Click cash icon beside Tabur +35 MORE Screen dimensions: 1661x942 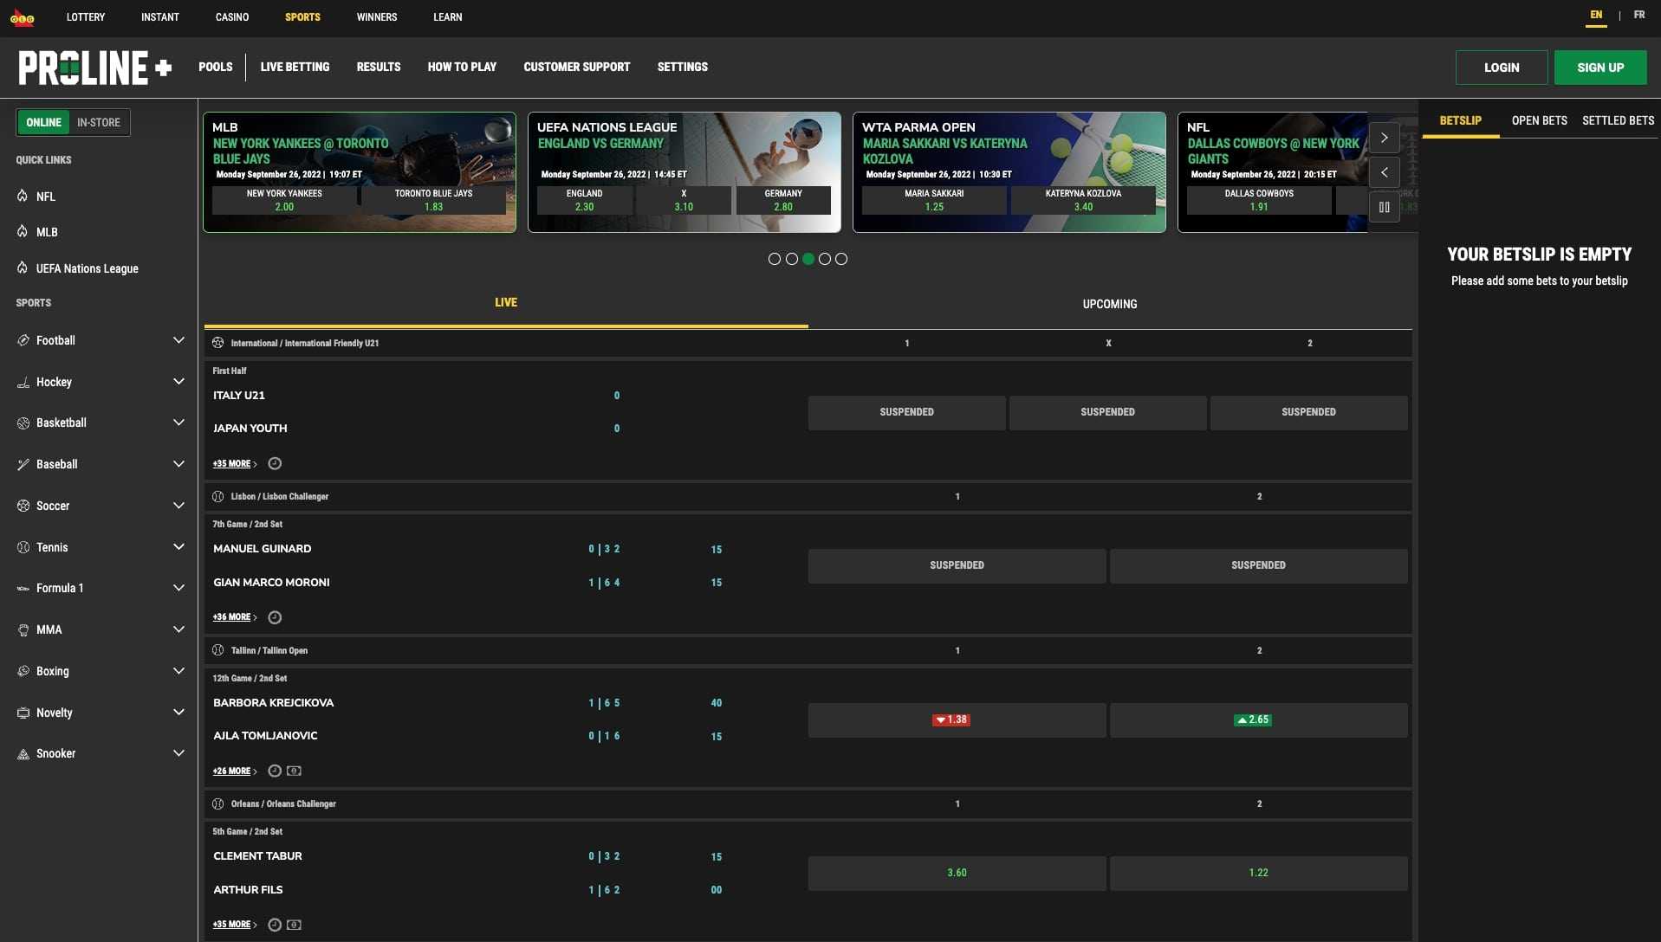[295, 925]
